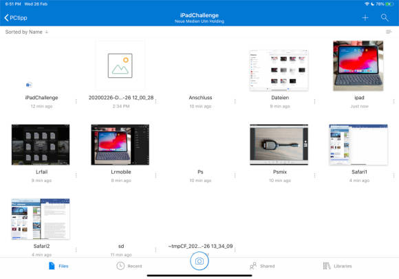This screenshot has width=399, height=279.
Task: Open more options for Ps
Action: 235,175
